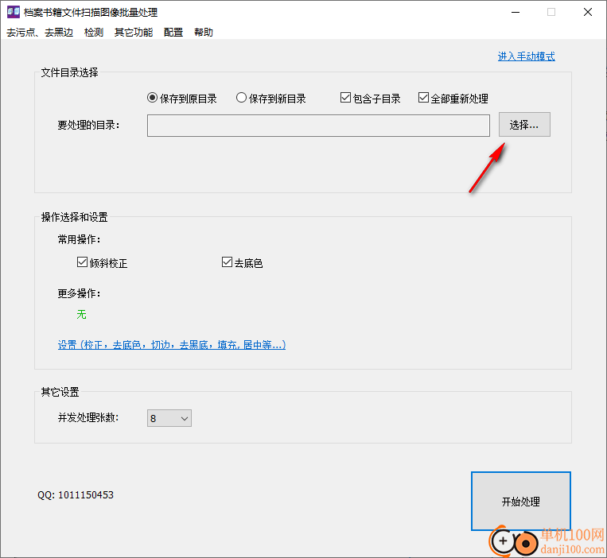
Task: Click the green 无 text under 更多操作
Action: click(81, 315)
